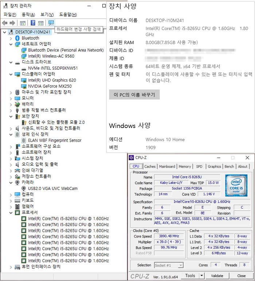This screenshot has width=255, height=282.
Task: Expand the Bluetooth category
Action: [x=11, y=38]
